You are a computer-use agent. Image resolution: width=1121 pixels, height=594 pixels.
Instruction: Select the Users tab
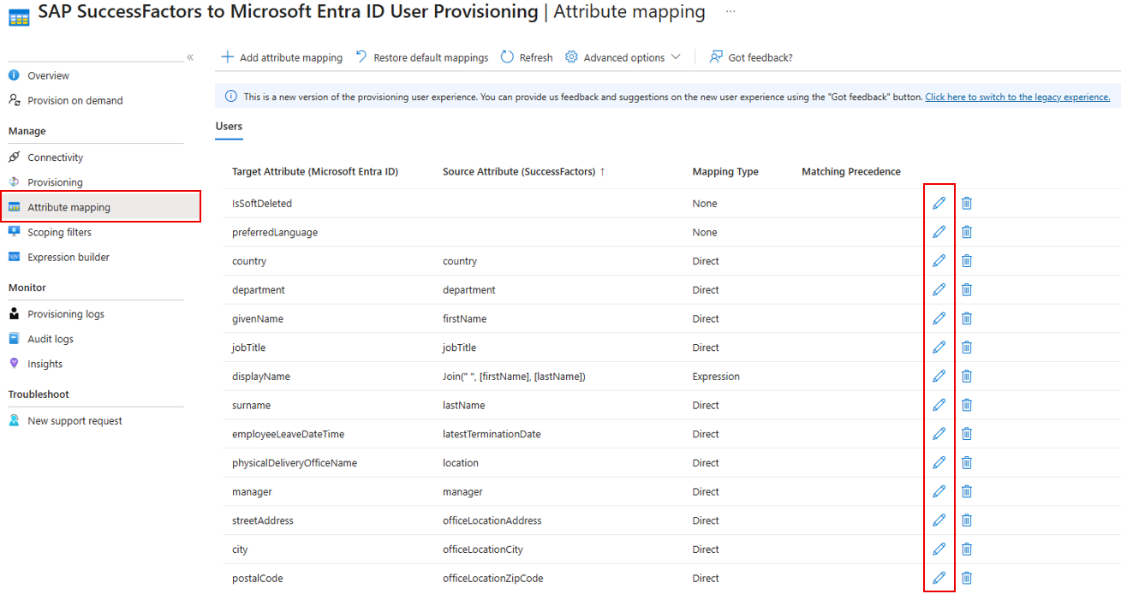[x=229, y=127]
